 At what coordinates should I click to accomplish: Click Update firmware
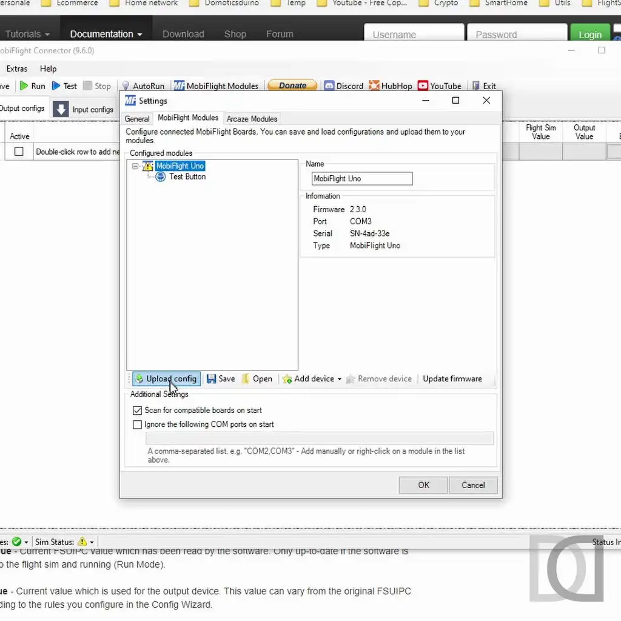pyautogui.click(x=452, y=378)
